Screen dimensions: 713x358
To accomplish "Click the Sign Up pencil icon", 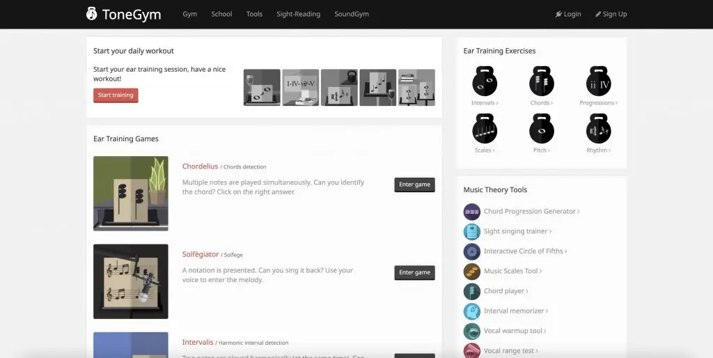I will pyautogui.click(x=598, y=14).
